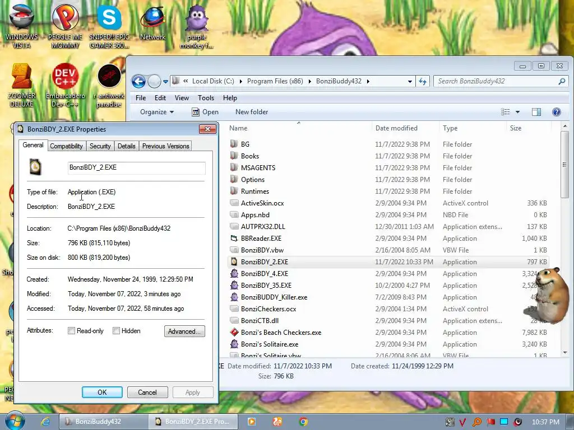This screenshot has height=430, width=574.
Task: Select the Network desktop icon
Action: point(152,22)
